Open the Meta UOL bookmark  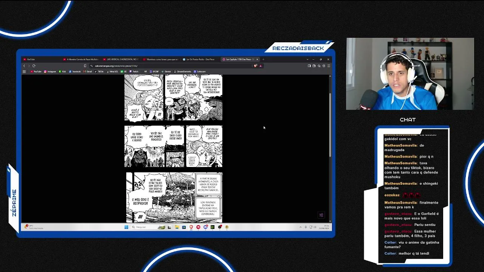click(x=112, y=71)
